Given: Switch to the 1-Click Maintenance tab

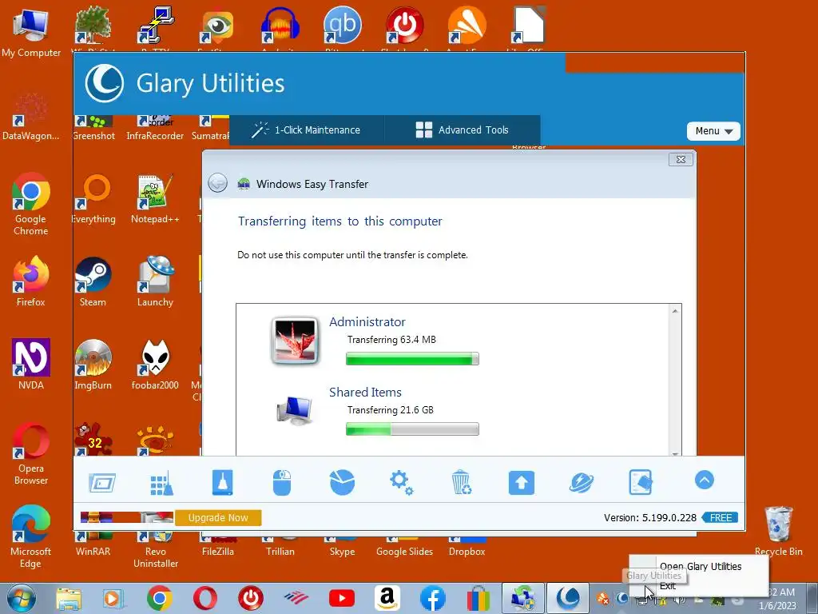Looking at the screenshot, I should point(307,130).
